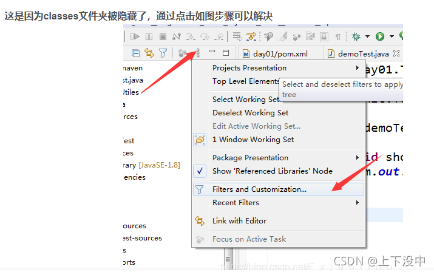Click the Toggle Block Selection toolbar icon
Image resolution: width=434 pixels, height=272 pixels.
324,36
